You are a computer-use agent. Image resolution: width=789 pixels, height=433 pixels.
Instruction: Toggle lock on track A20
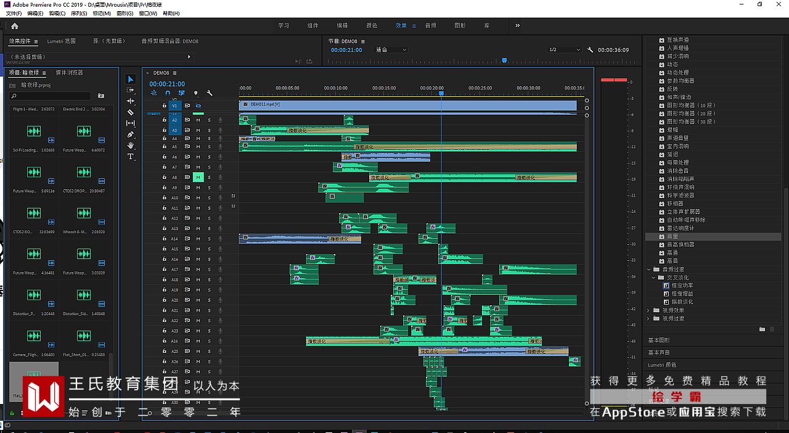click(165, 300)
